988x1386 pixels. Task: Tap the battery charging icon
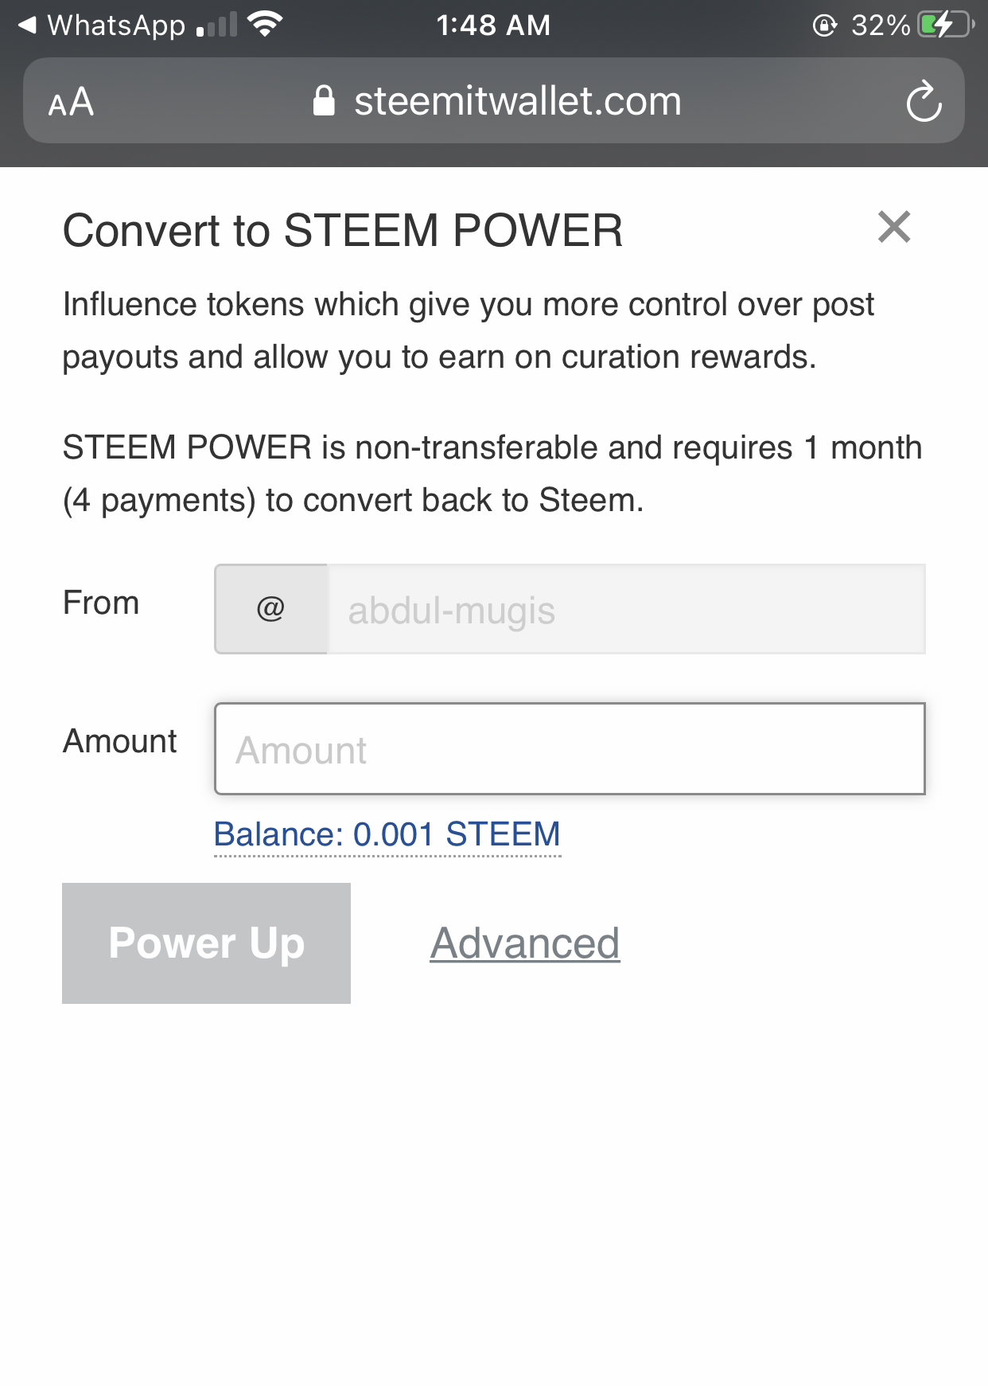(945, 25)
